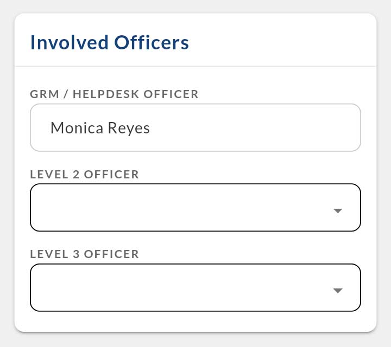391x347 pixels.
Task: Open the Level 3 Officer dropdown
Action: [x=195, y=287]
